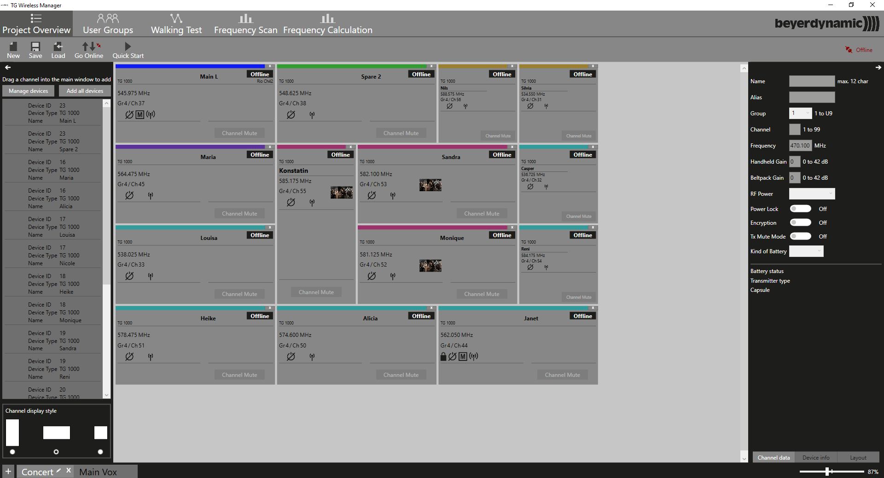This screenshot has width=884, height=478.
Task: Start a new project via New icon
Action: (x=13, y=50)
